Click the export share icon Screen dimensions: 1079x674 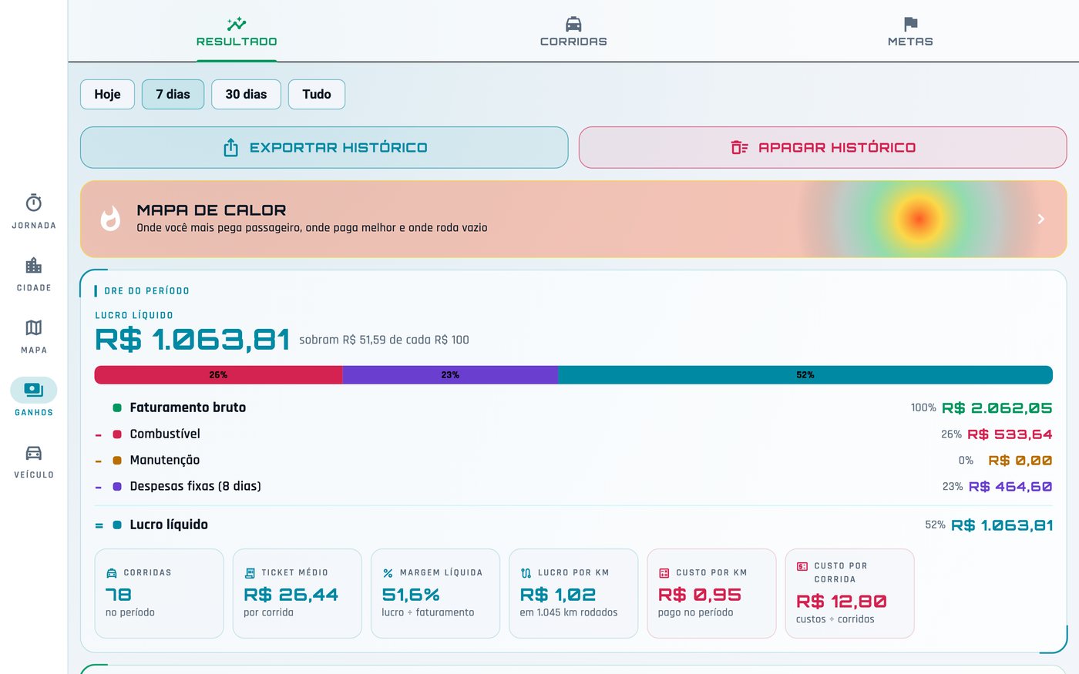point(230,147)
